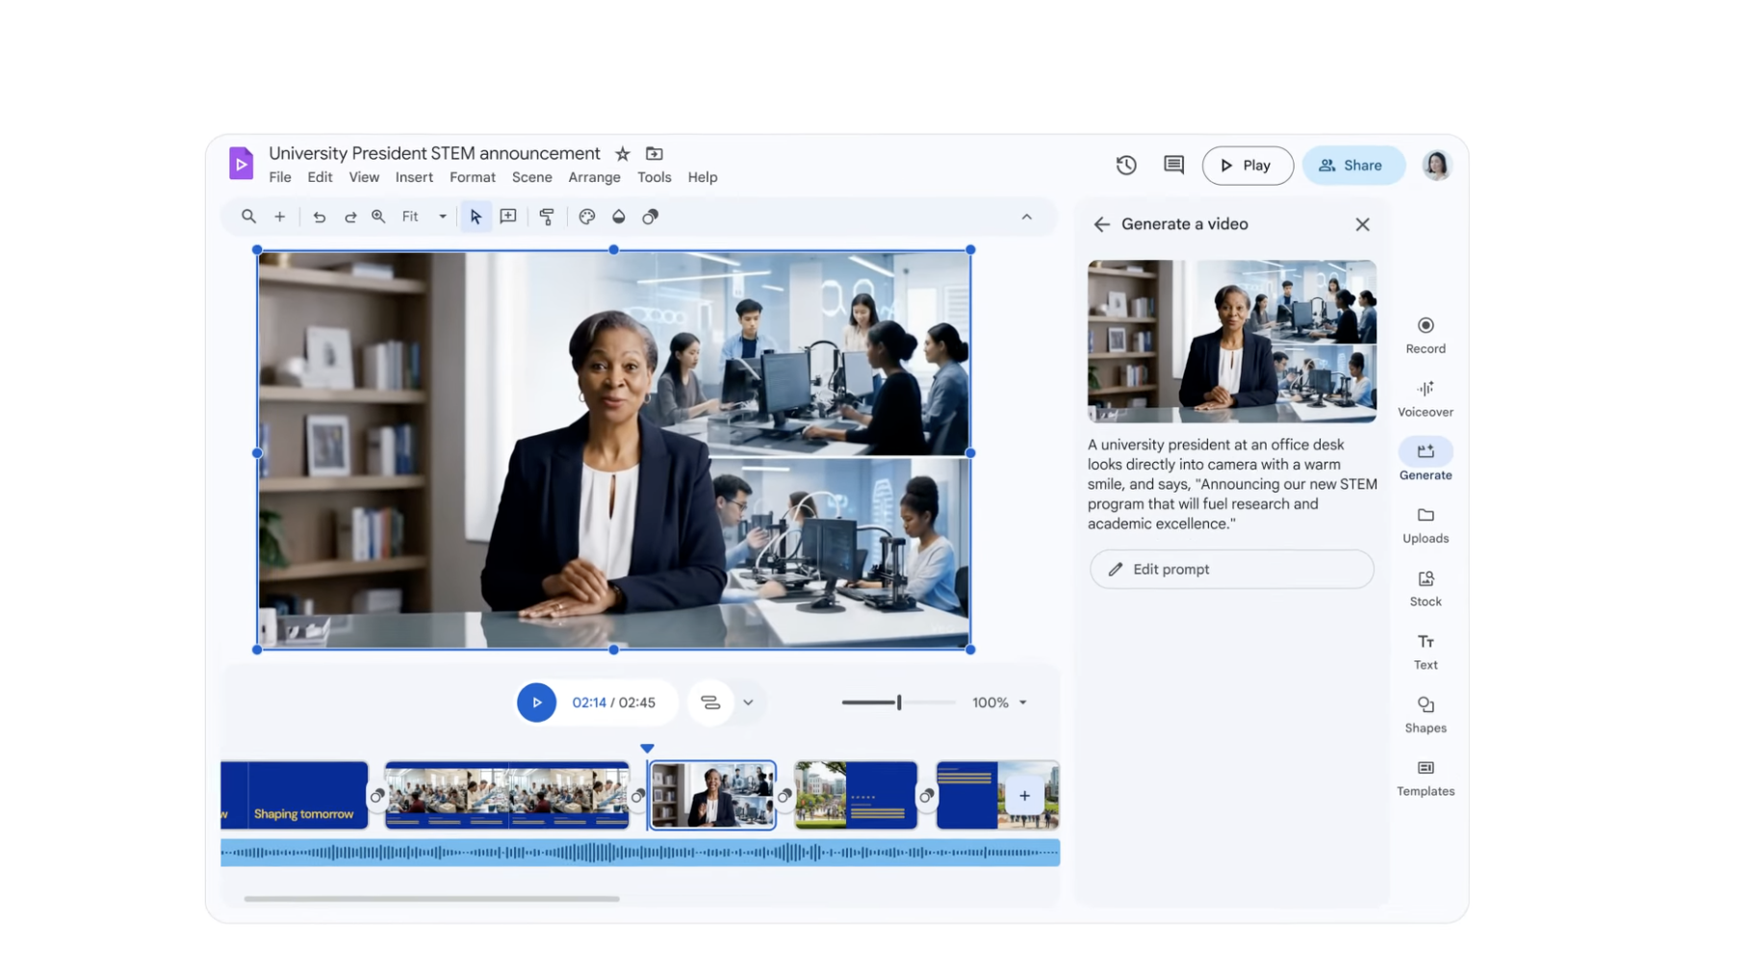Open the theme colors palette
The width and height of the screenshot is (1750, 970).
586,217
